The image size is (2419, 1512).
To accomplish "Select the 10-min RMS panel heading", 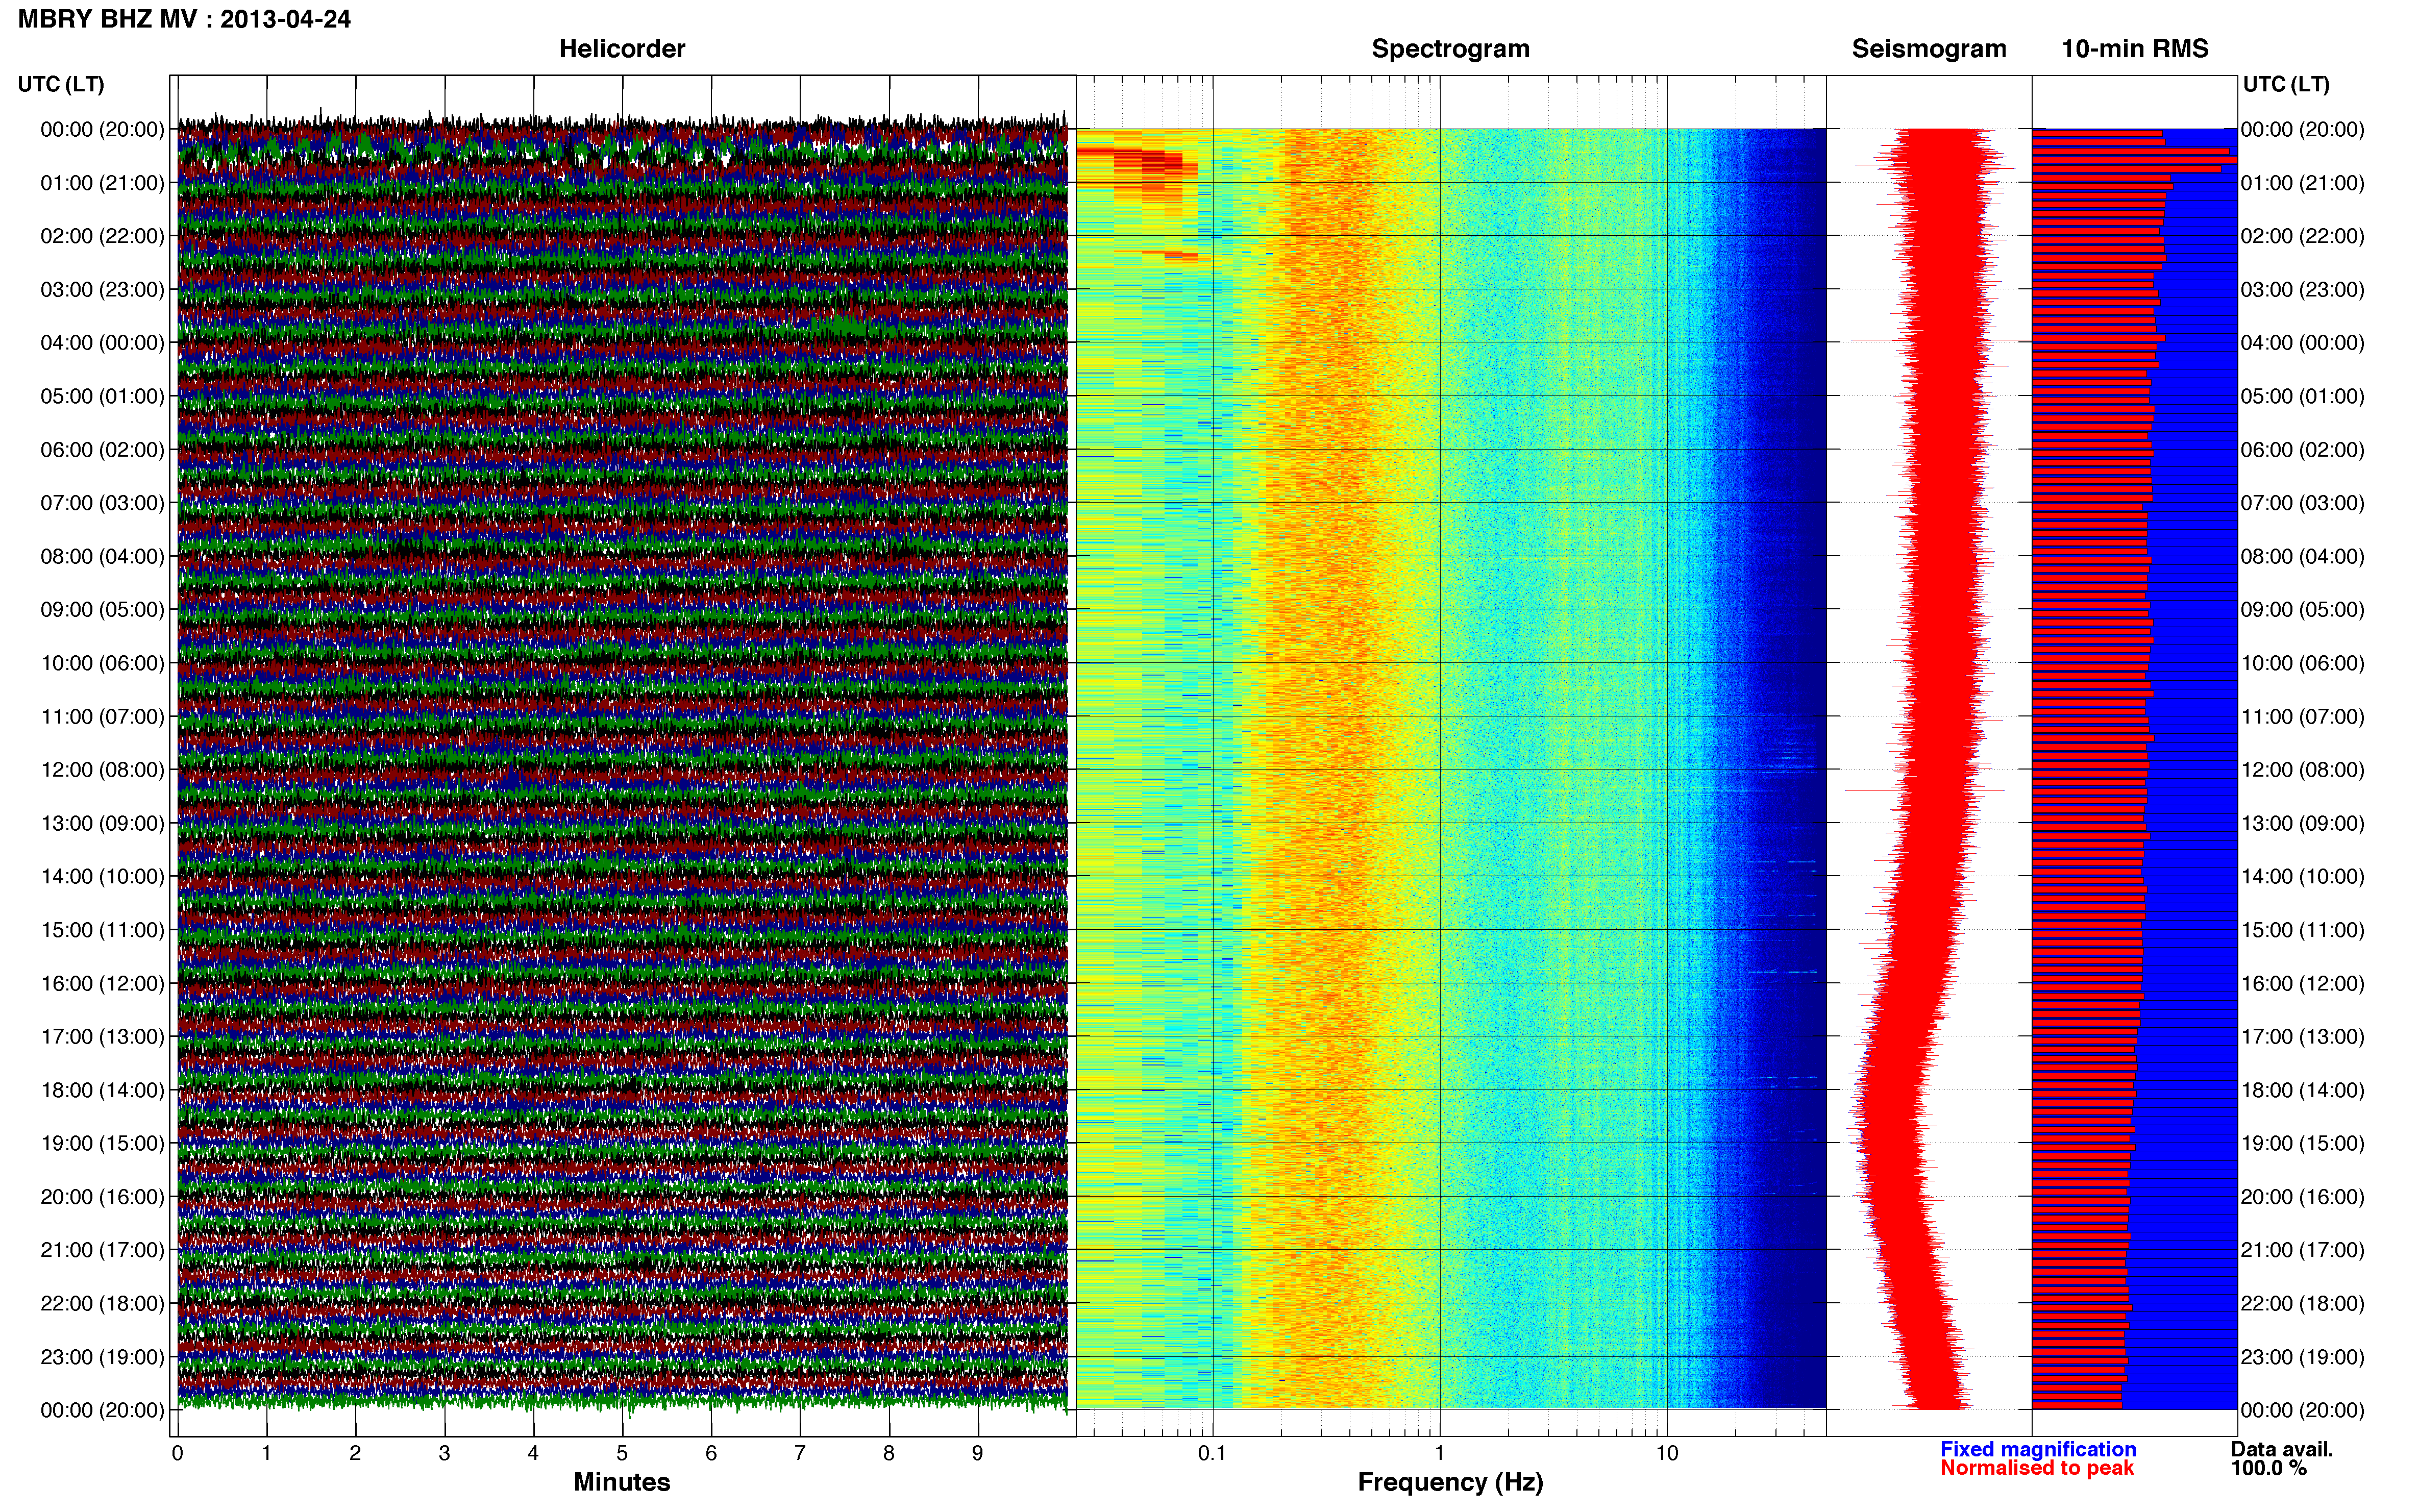I will 2134,49.
